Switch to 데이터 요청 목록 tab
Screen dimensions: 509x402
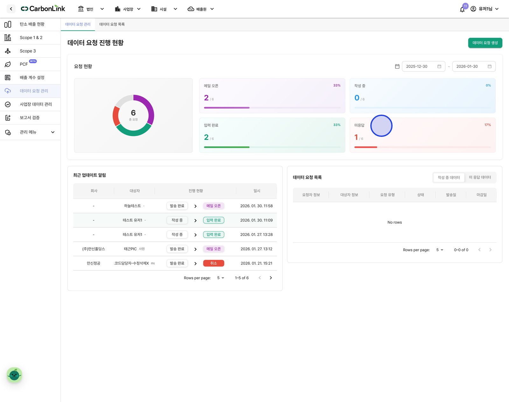click(112, 24)
